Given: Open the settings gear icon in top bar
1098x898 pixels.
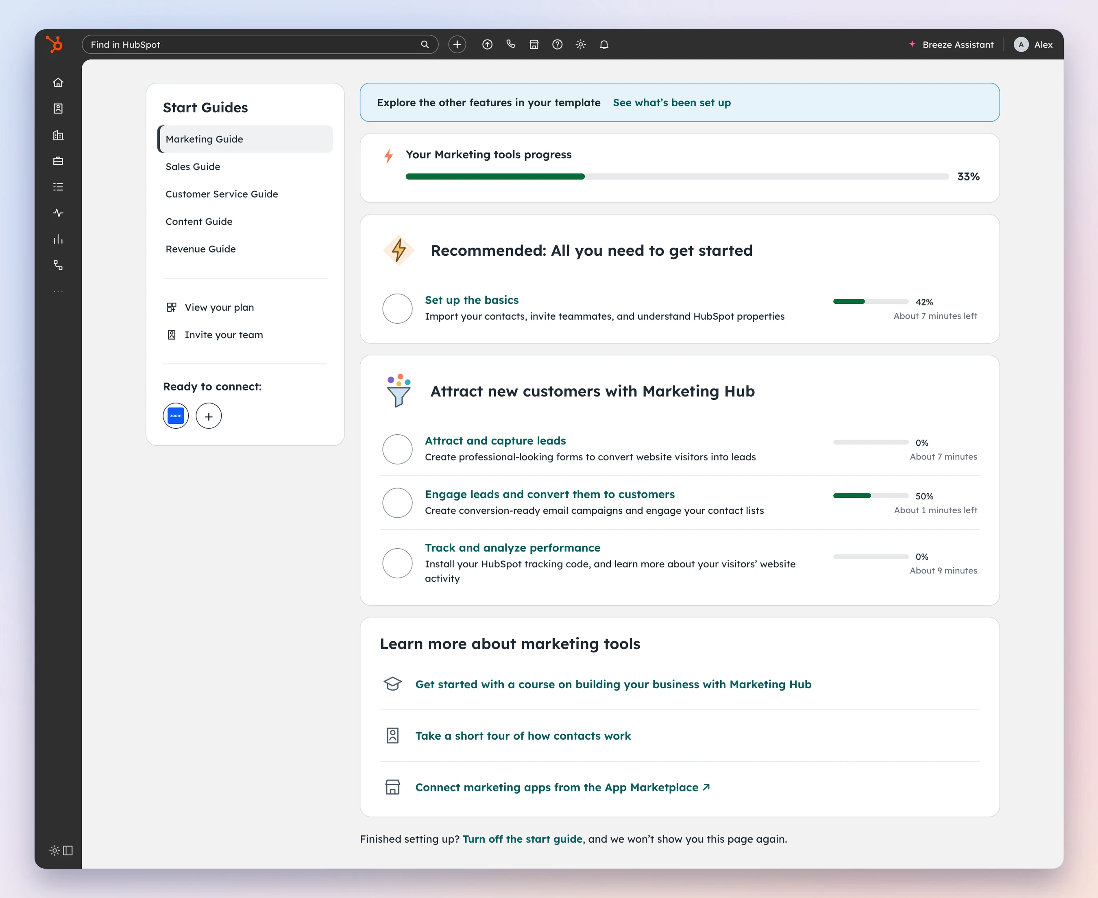Looking at the screenshot, I should click(580, 44).
